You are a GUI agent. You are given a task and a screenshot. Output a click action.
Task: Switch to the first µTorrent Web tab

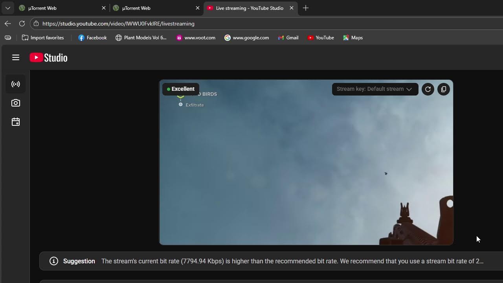(x=62, y=8)
